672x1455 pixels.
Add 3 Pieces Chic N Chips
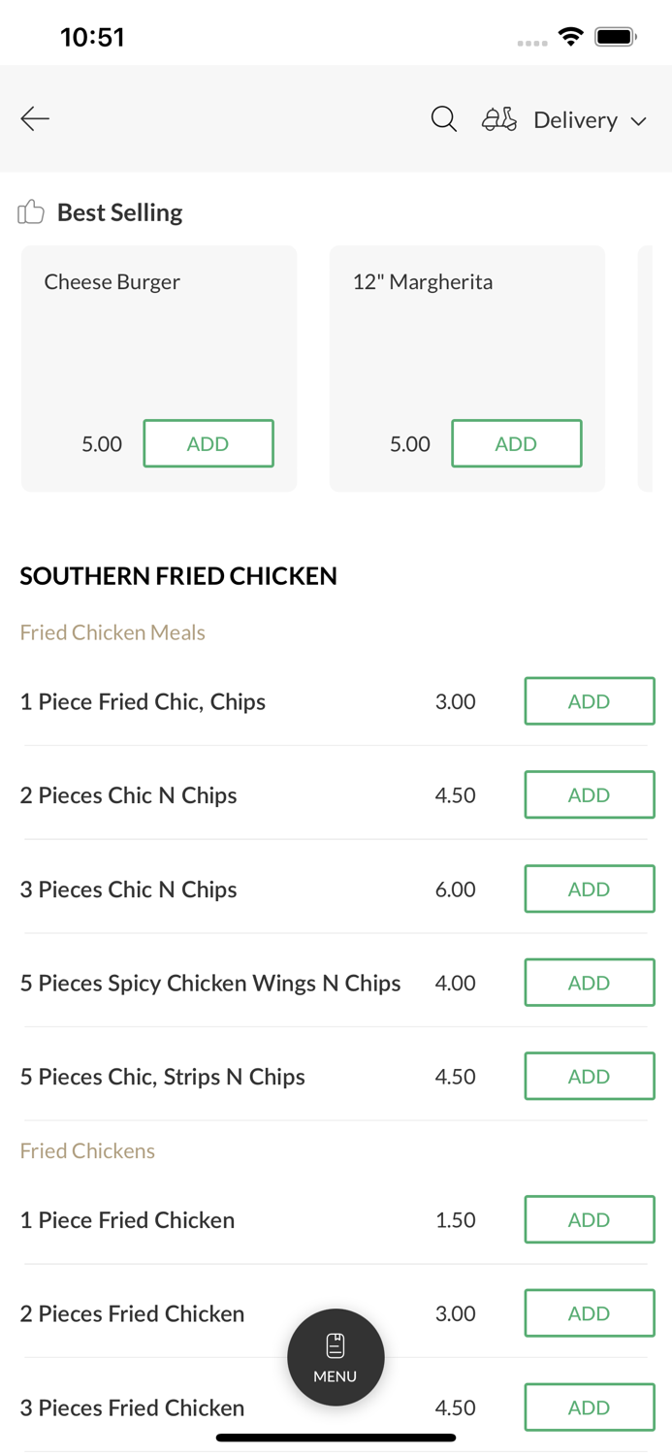point(590,889)
